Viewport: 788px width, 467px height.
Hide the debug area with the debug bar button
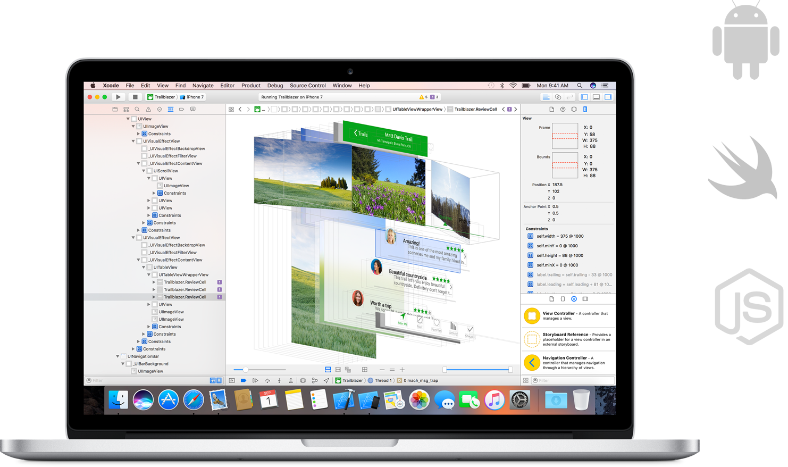coord(232,380)
